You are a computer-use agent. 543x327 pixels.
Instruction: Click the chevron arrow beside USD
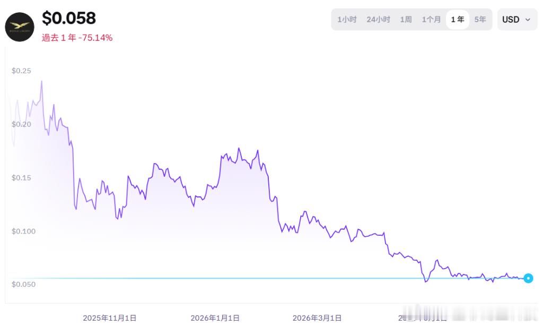pyautogui.click(x=528, y=20)
